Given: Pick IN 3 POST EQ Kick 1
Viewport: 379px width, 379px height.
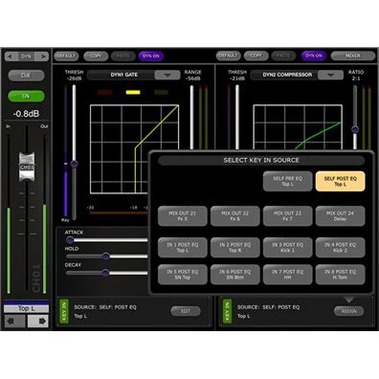Looking at the screenshot, I should (x=287, y=248).
